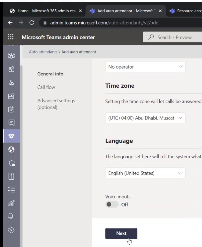
Task: Click the Notifications bell sidebar icon
Action: click(11, 216)
